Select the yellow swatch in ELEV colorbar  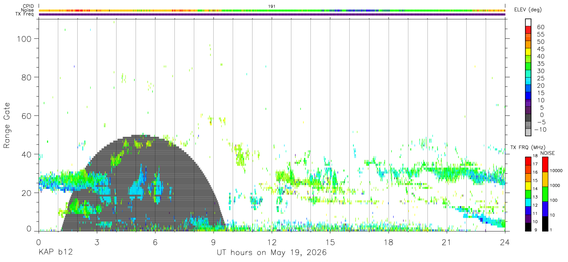click(x=528, y=52)
